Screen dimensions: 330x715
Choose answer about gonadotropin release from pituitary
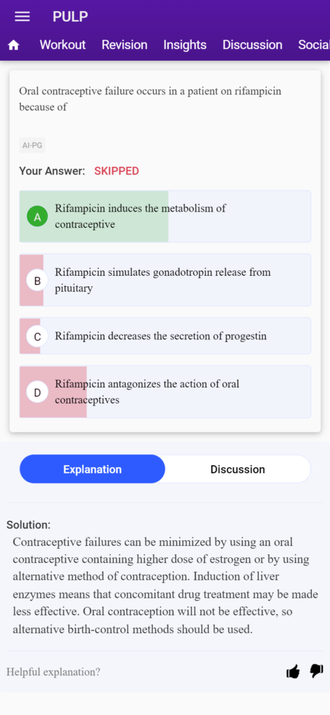point(165,280)
